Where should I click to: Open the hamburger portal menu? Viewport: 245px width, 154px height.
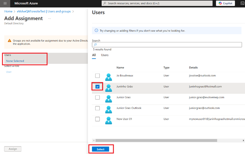click(x=5, y=3)
